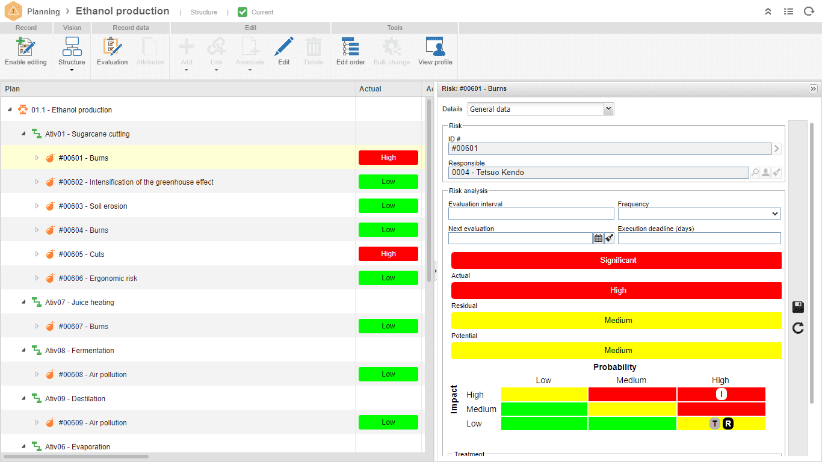Click in the Evaluation interval field
The image size is (822, 462).
[531, 214]
